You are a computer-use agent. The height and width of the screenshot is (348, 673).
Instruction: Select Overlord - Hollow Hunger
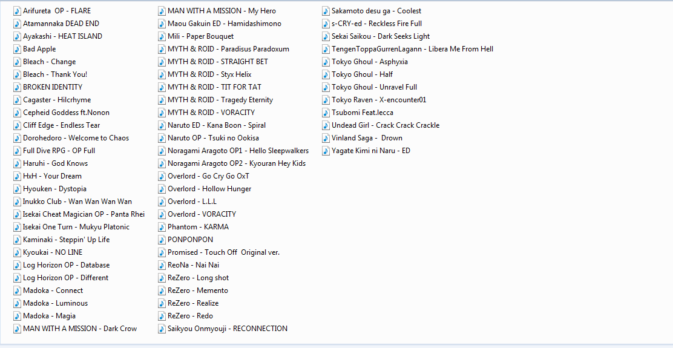[x=209, y=189]
